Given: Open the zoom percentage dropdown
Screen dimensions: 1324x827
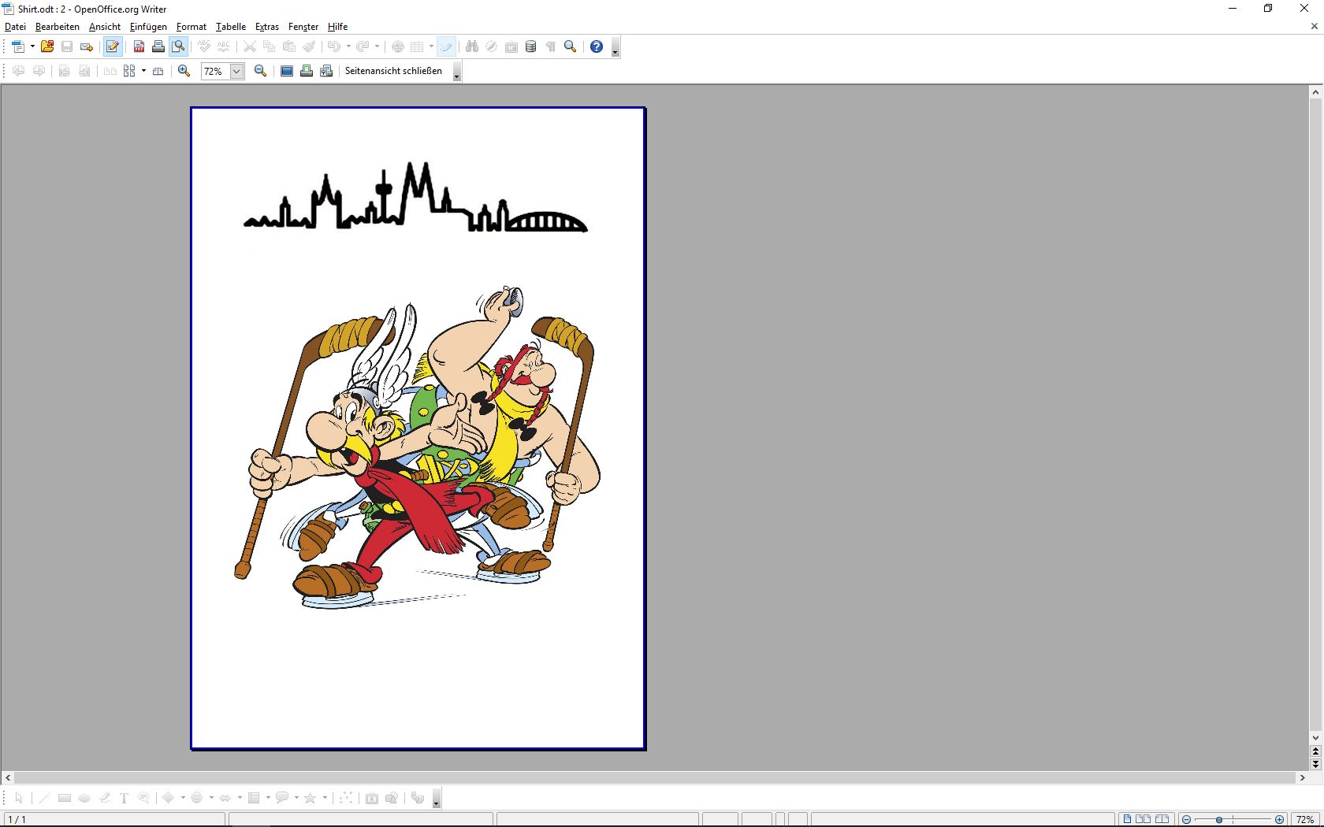Looking at the screenshot, I should 236,71.
